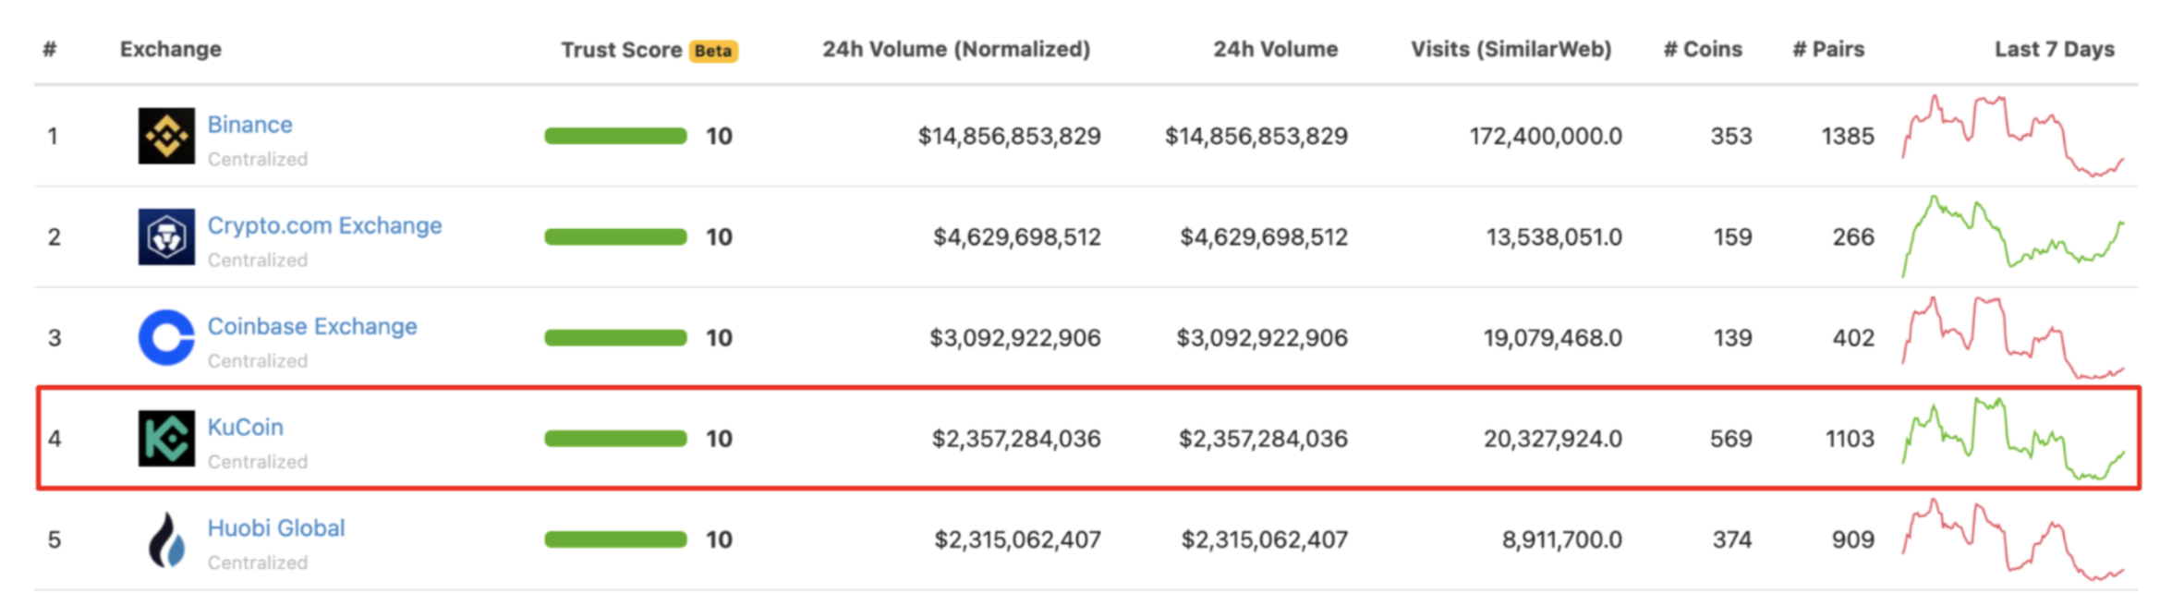Sort by # Coins column header
The image size is (2160, 593).
[x=1703, y=49]
